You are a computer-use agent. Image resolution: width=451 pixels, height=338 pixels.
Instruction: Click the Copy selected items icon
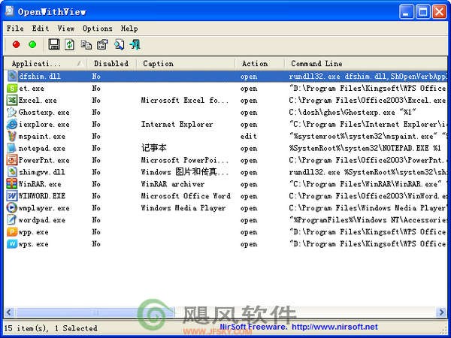point(86,44)
